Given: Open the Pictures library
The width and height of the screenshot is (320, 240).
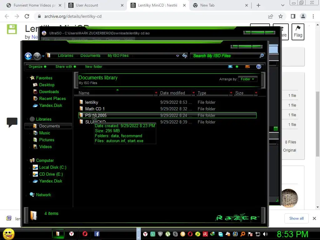Looking at the screenshot, I should 47,140.
